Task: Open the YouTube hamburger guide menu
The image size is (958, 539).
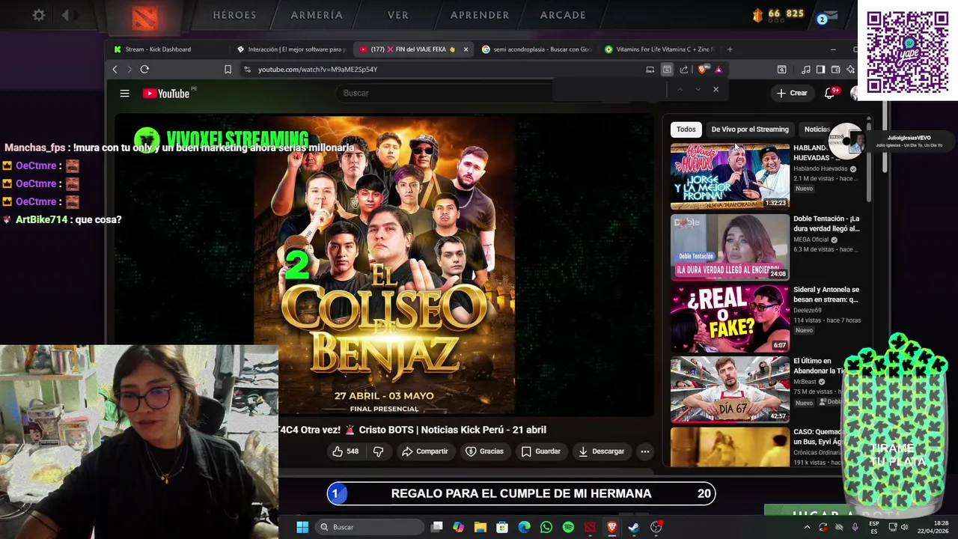Action: 125,94
